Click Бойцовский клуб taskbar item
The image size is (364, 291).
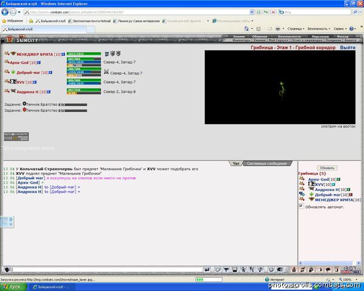click(53, 287)
